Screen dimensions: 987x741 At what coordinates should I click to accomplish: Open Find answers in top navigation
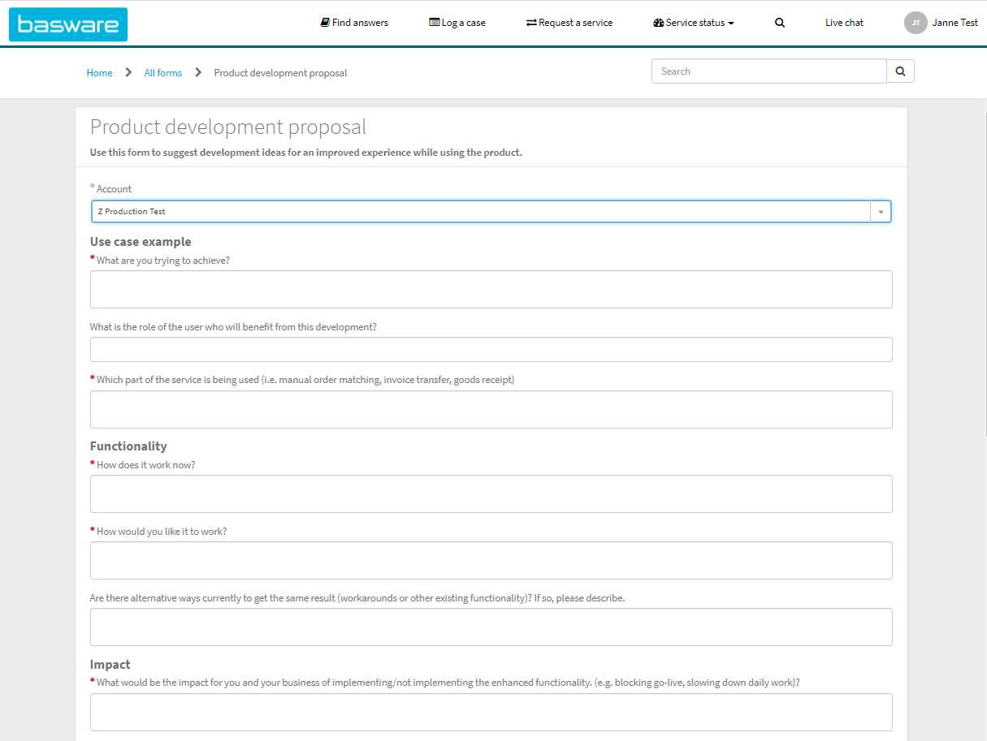pos(354,23)
